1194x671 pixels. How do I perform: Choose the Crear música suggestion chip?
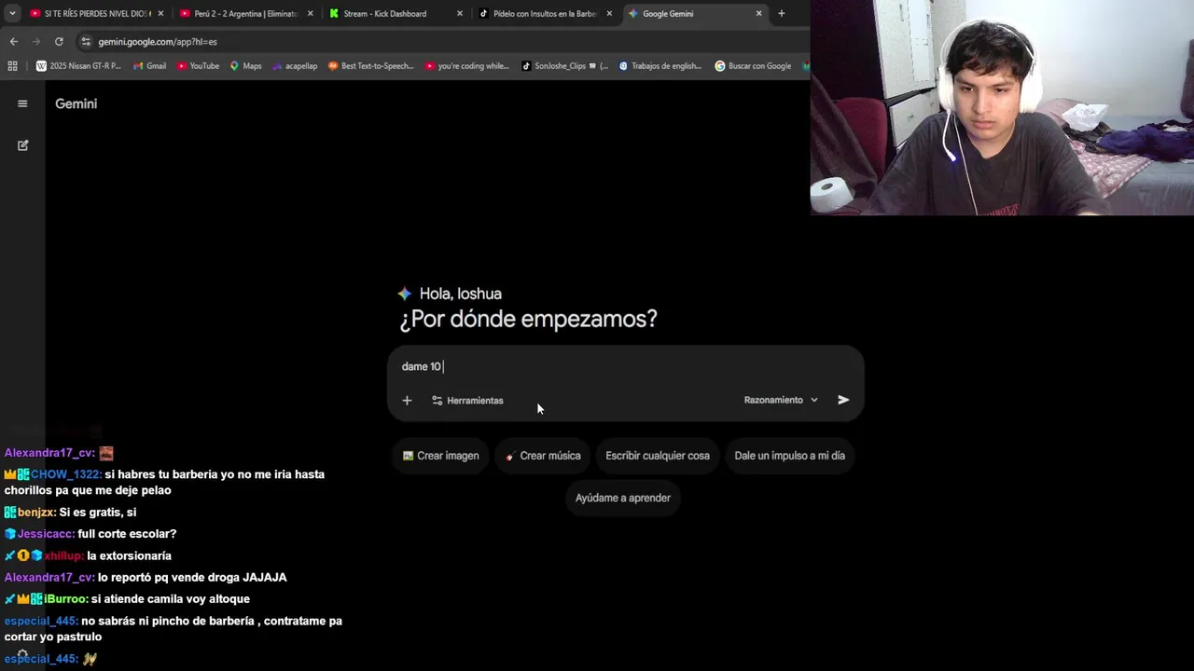coord(543,456)
